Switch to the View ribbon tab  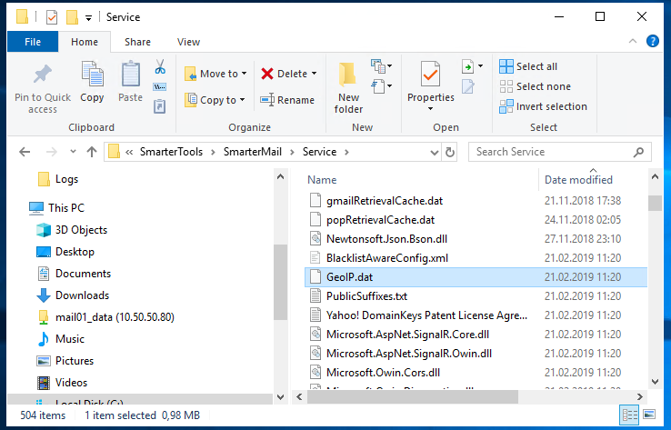(188, 42)
